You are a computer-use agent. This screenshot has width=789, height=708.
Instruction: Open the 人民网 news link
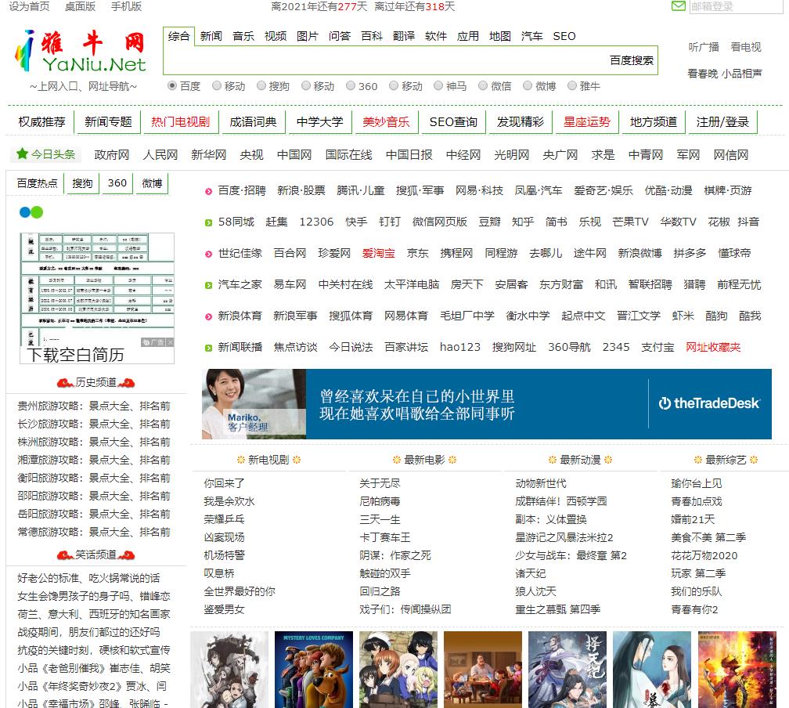click(x=160, y=154)
